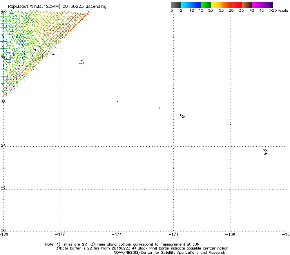The height and width of the screenshot is (255, 290).
Task: Click the '40' legend scale number
Action: tap(252, 11)
